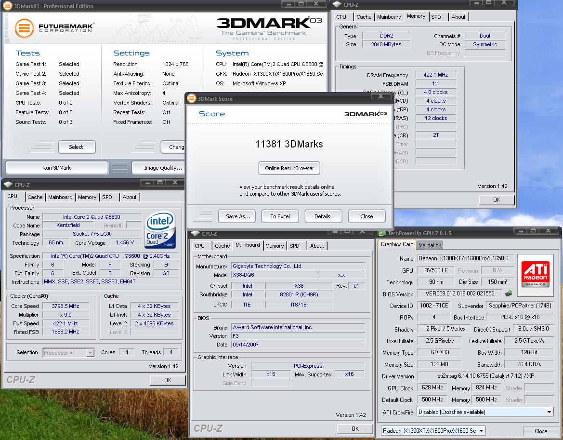Switch to the Validation tab in GPU-Z
This screenshot has height=440, width=563.
click(430, 245)
